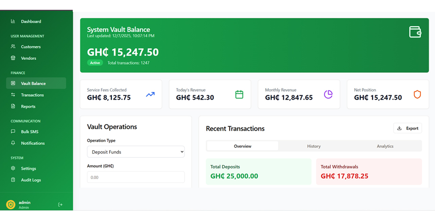Click the wallet icon on System Vault Balance card
This screenshot has height=220, width=435.
coord(415,31)
